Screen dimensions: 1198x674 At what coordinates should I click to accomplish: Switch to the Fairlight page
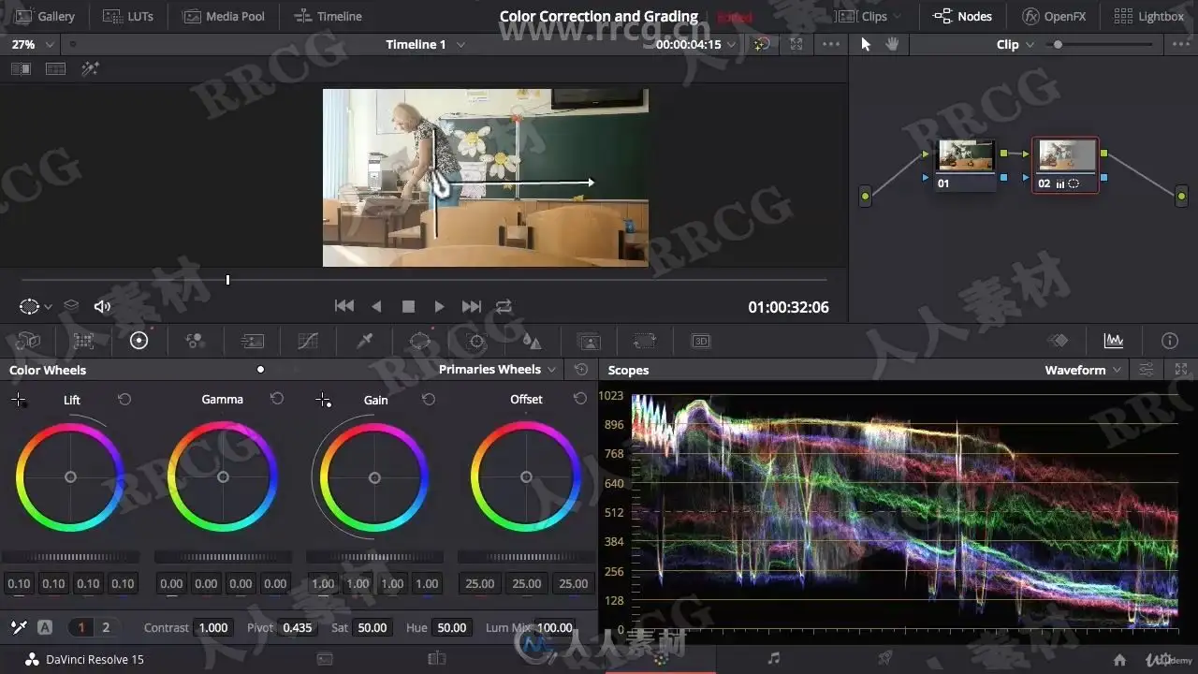coord(773,659)
